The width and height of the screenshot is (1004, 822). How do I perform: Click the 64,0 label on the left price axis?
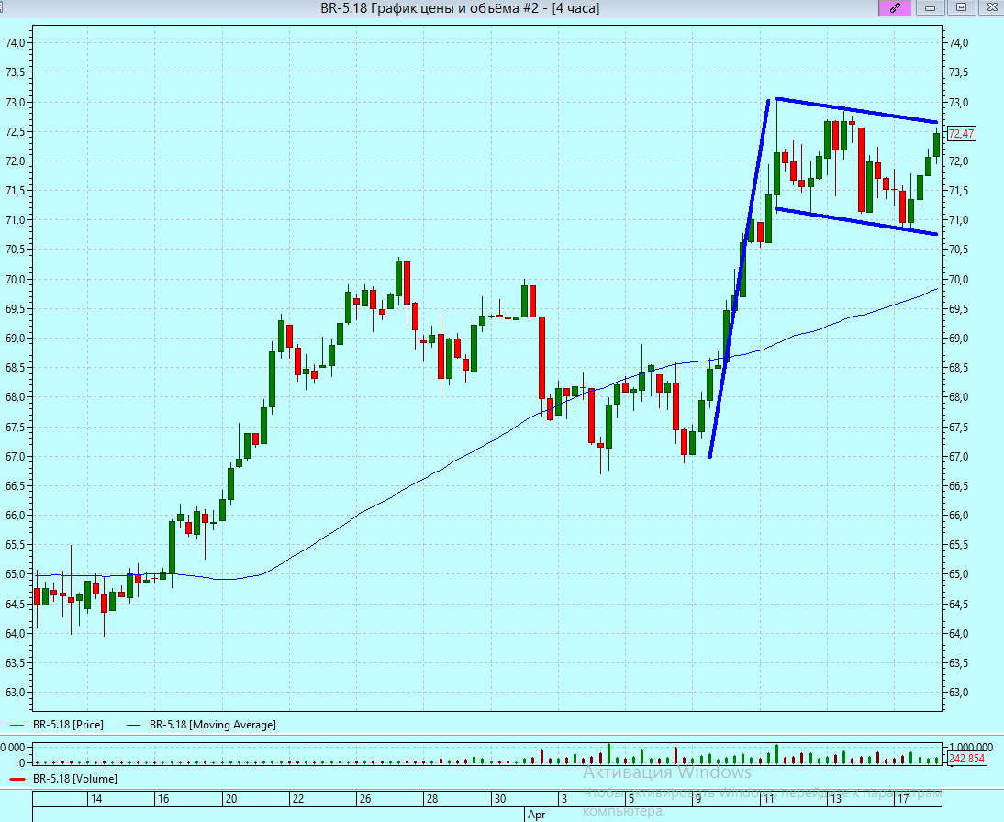16,634
